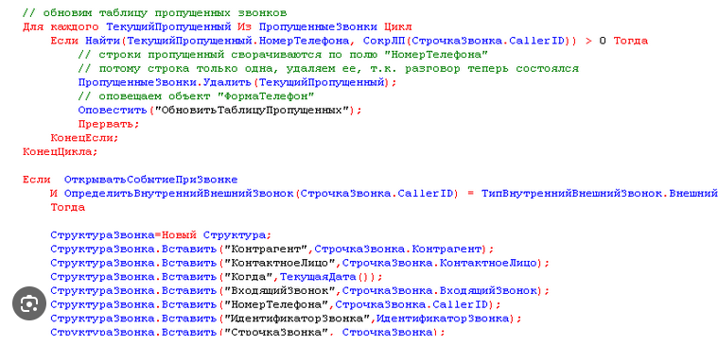718x345 pixels.
Task: Click the line starting "Если Найти(ТекущийПропущенный.НомерТелефона"
Action: [349, 41]
